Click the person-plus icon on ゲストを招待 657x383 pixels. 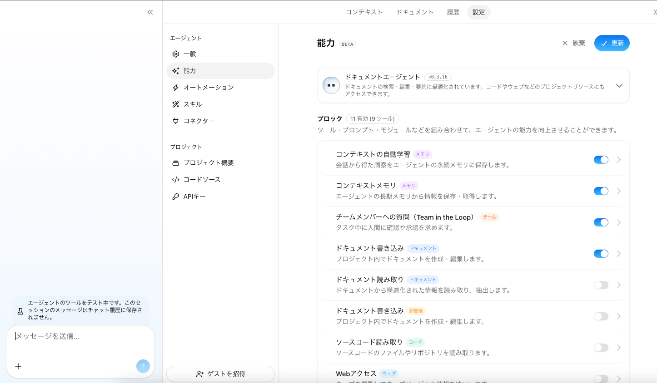tap(200, 374)
